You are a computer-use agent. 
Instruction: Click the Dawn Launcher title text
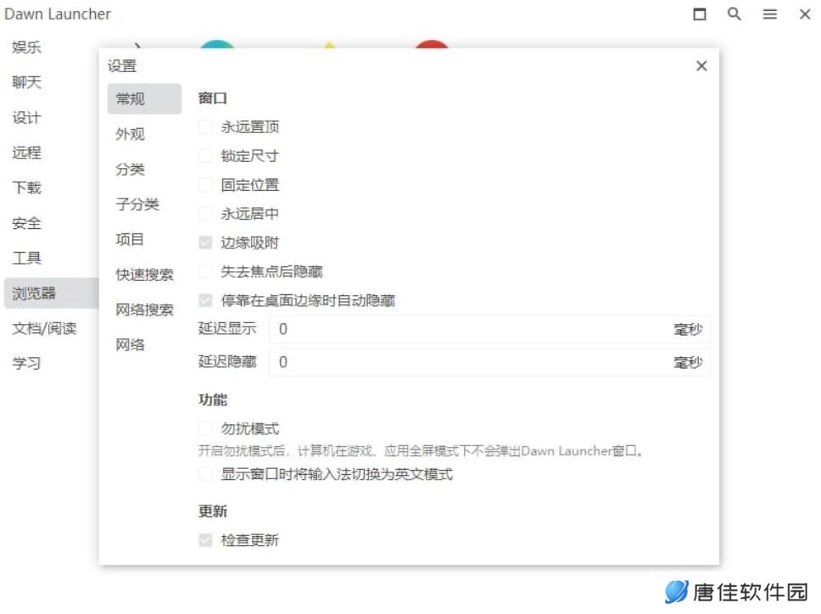58,14
